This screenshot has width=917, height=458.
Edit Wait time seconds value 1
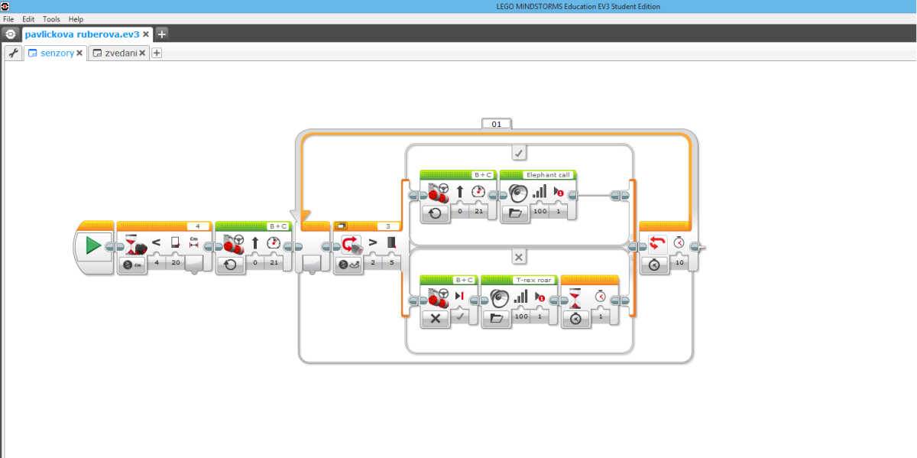pos(600,317)
